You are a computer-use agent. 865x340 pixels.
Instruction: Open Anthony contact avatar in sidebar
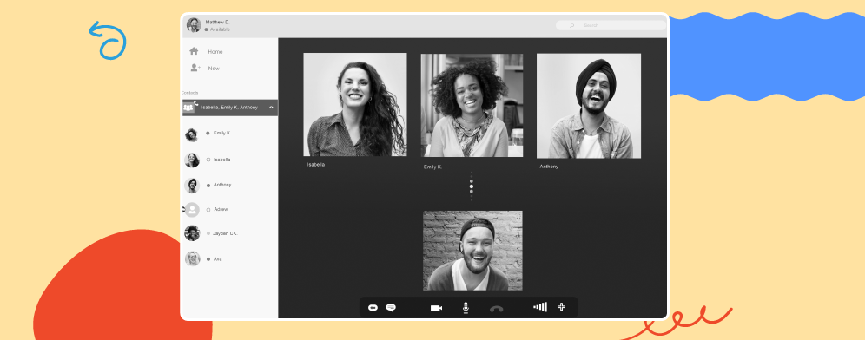(191, 185)
